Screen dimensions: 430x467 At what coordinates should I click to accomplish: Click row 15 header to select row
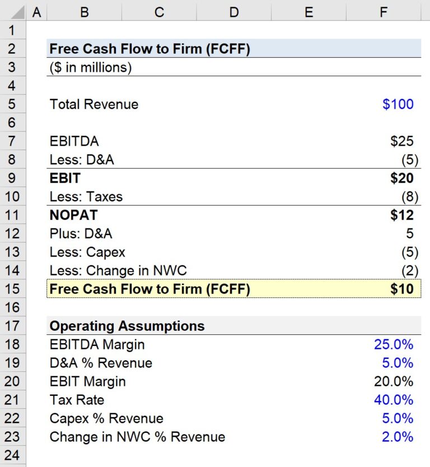tap(13, 289)
